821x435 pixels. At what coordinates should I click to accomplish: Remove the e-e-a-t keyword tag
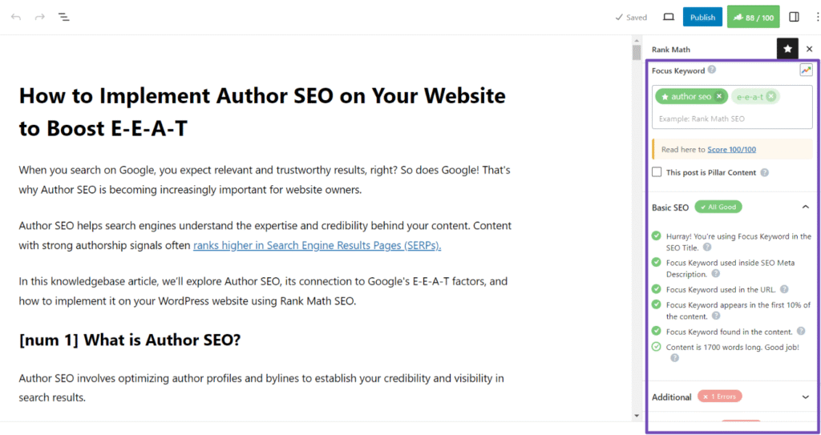click(770, 96)
